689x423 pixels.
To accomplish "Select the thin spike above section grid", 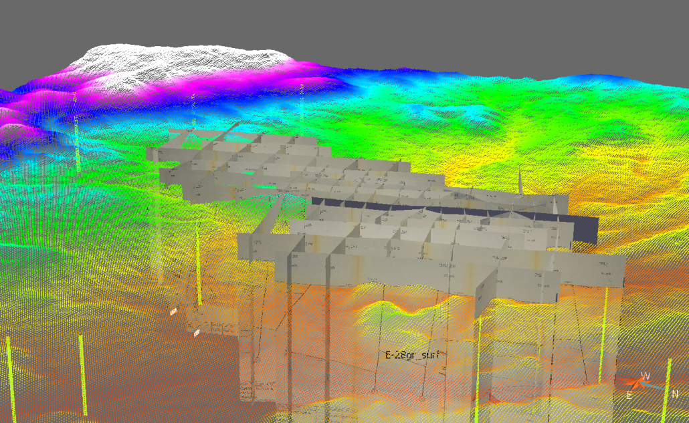I will click(x=520, y=182).
